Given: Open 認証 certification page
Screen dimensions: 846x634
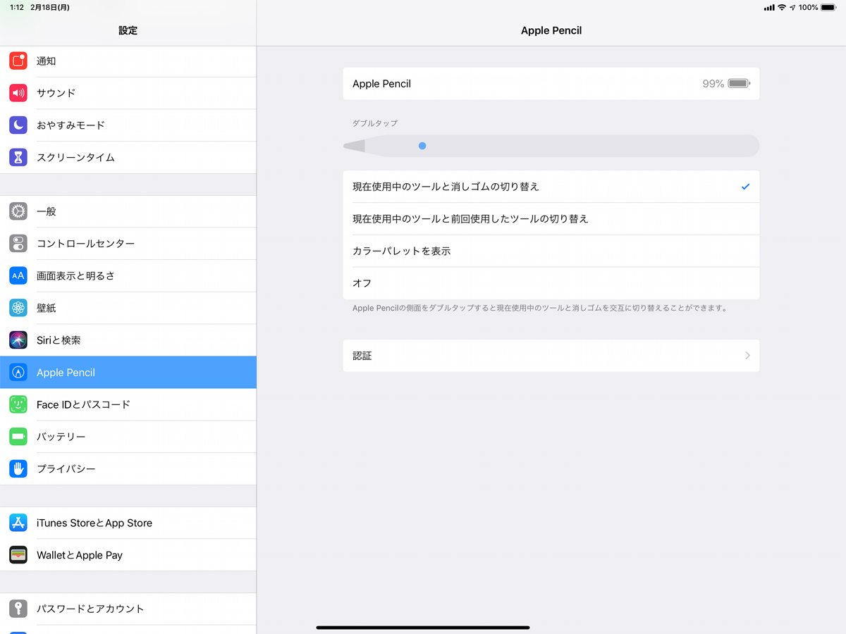Looking at the screenshot, I should pyautogui.click(x=551, y=356).
